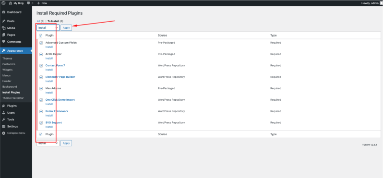Click Plugin column header at table top
This screenshot has width=383, height=178.
click(x=49, y=36)
